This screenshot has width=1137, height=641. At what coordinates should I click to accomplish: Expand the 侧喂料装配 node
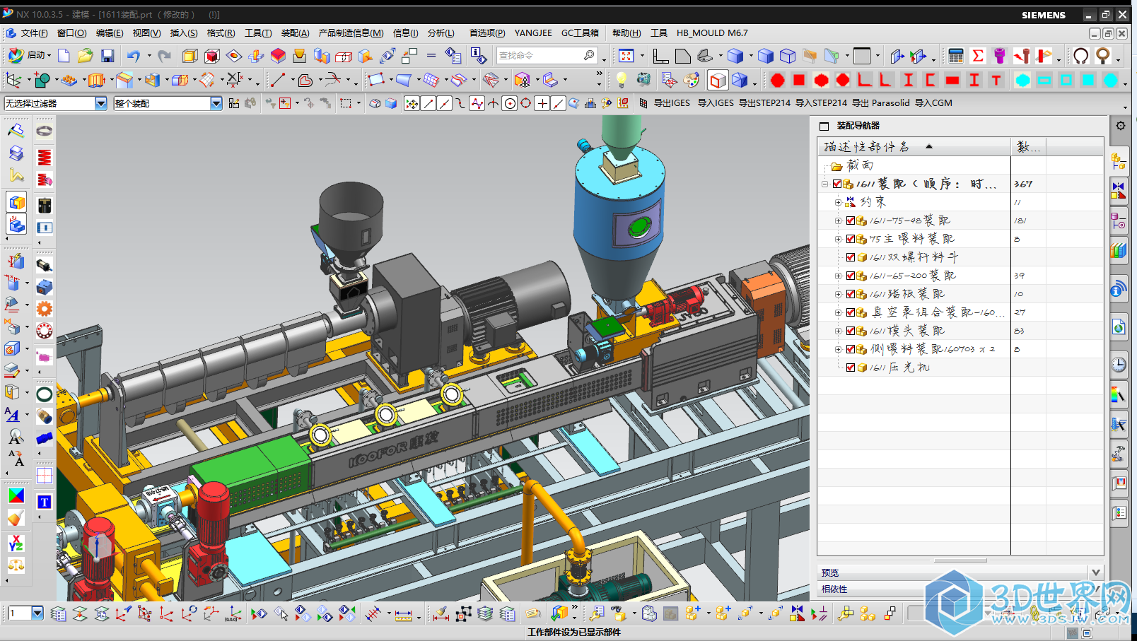[838, 349]
